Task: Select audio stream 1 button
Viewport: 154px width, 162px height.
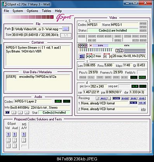Action: pyautogui.click(x=7, y=112)
